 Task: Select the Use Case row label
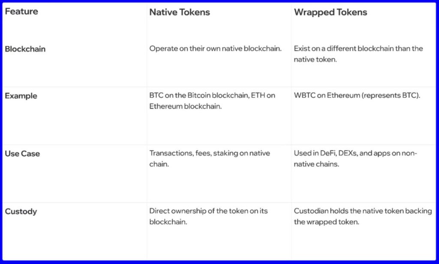pyautogui.click(x=22, y=154)
